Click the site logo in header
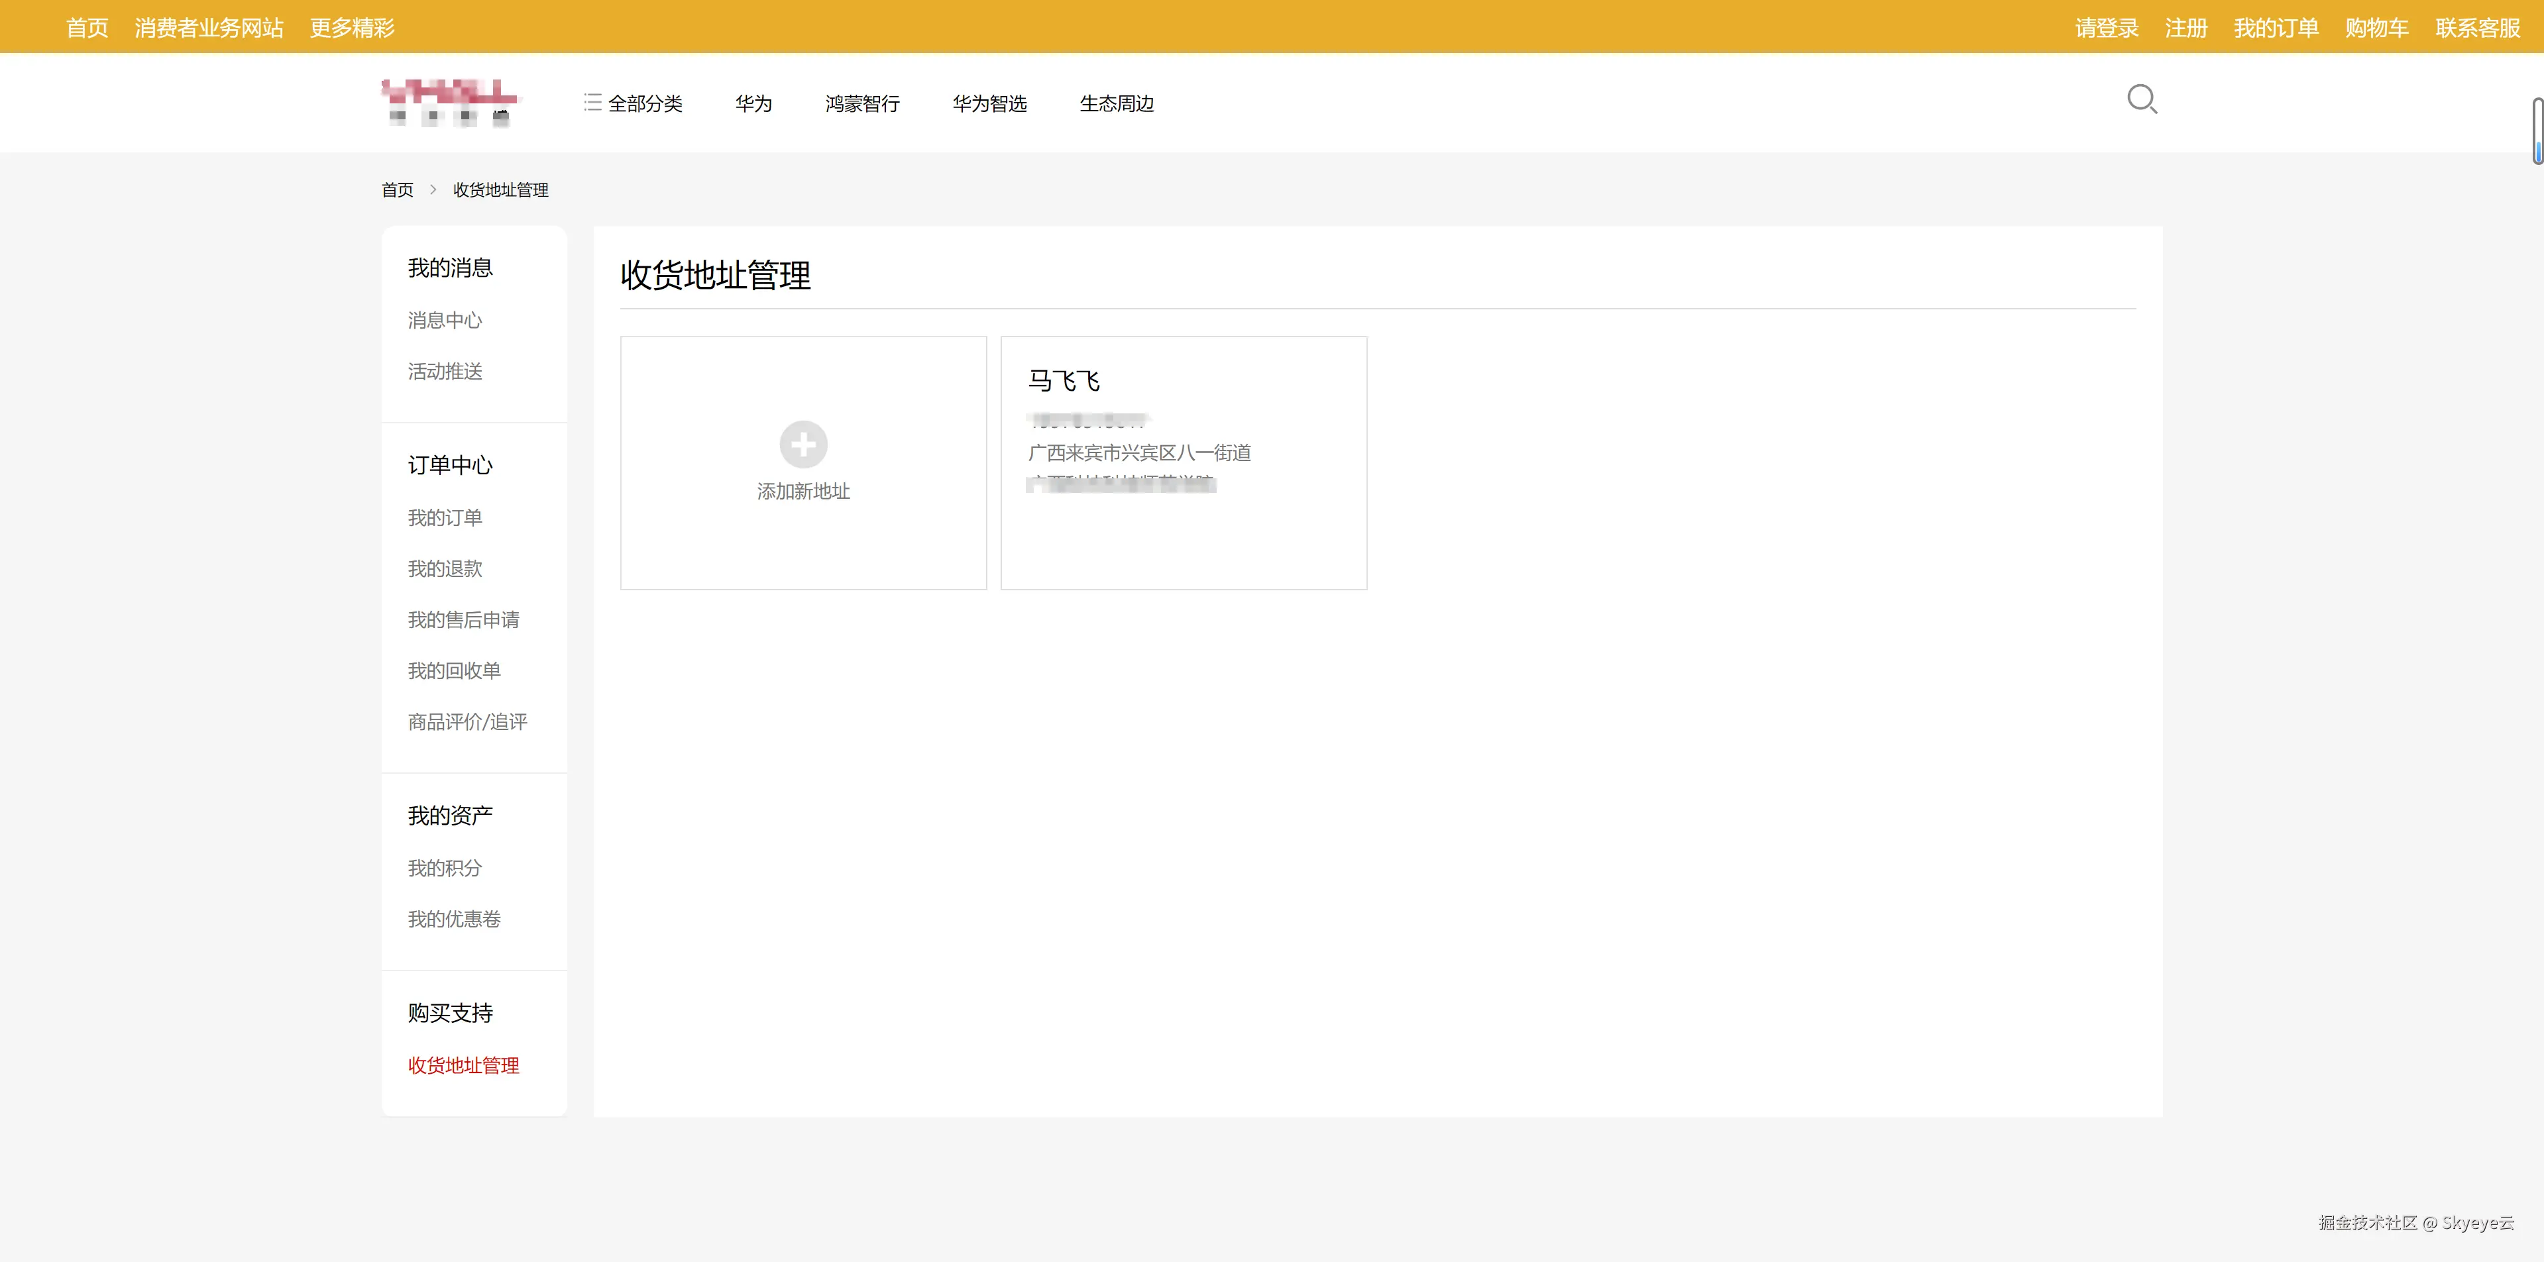 click(451, 103)
